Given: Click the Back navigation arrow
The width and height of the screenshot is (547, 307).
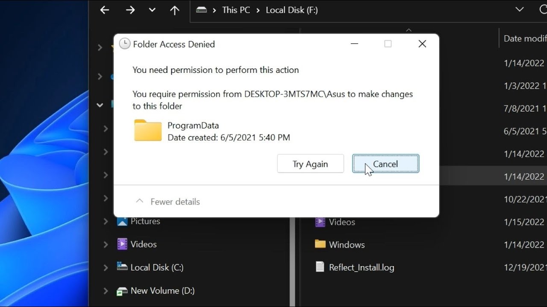Looking at the screenshot, I should tap(105, 10).
